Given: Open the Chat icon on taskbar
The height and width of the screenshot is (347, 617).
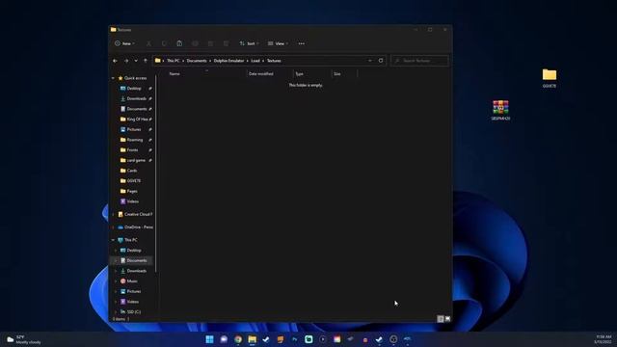Looking at the screenshot, I should click(x=224, y=339).
